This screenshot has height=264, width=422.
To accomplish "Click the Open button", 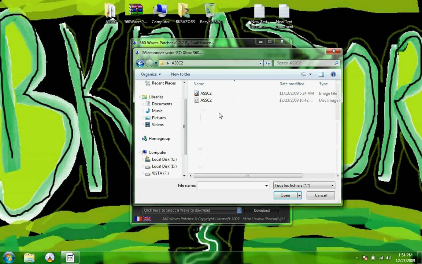I will [x=285, y=195].
